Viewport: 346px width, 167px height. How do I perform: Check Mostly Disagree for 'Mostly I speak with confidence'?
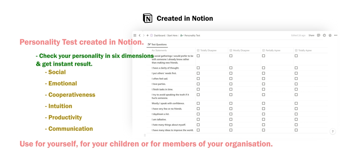(231, 103)
